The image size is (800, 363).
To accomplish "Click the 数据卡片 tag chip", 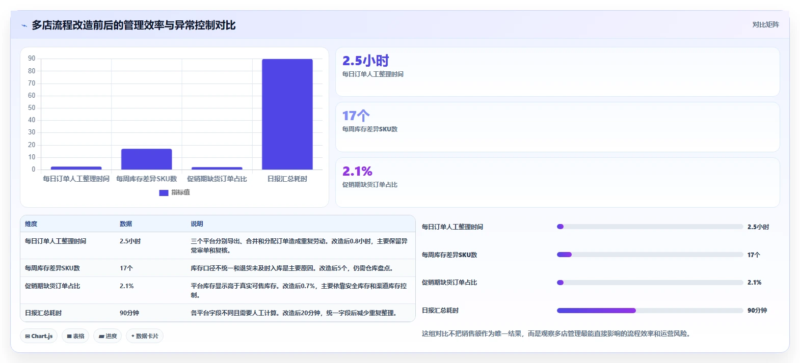I will [145, 336].
